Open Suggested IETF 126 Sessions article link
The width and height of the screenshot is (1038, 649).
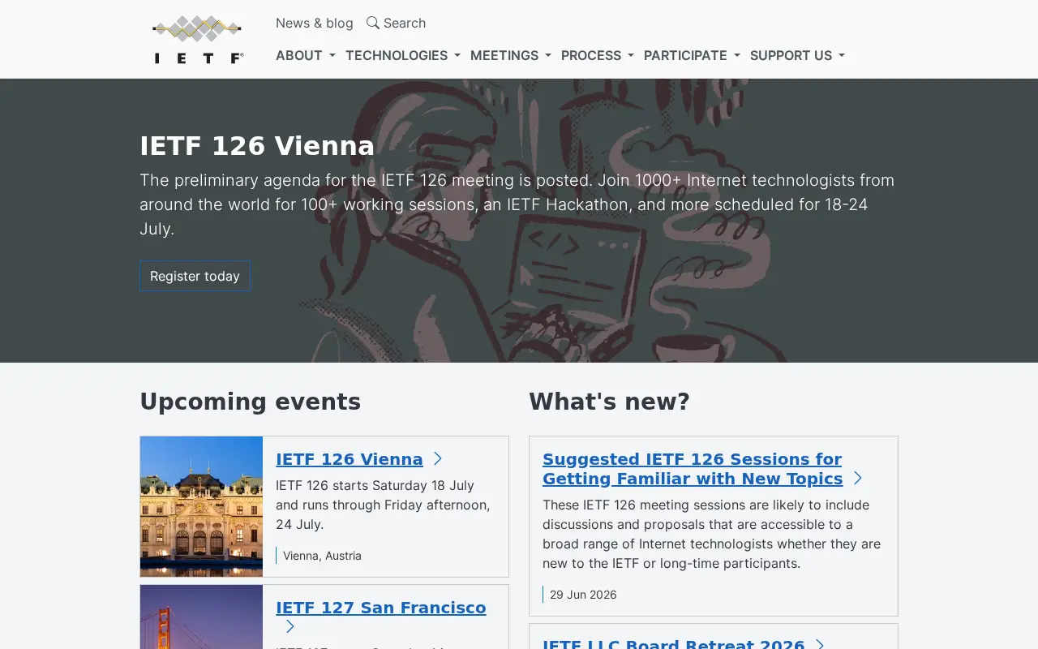point(693,469)
